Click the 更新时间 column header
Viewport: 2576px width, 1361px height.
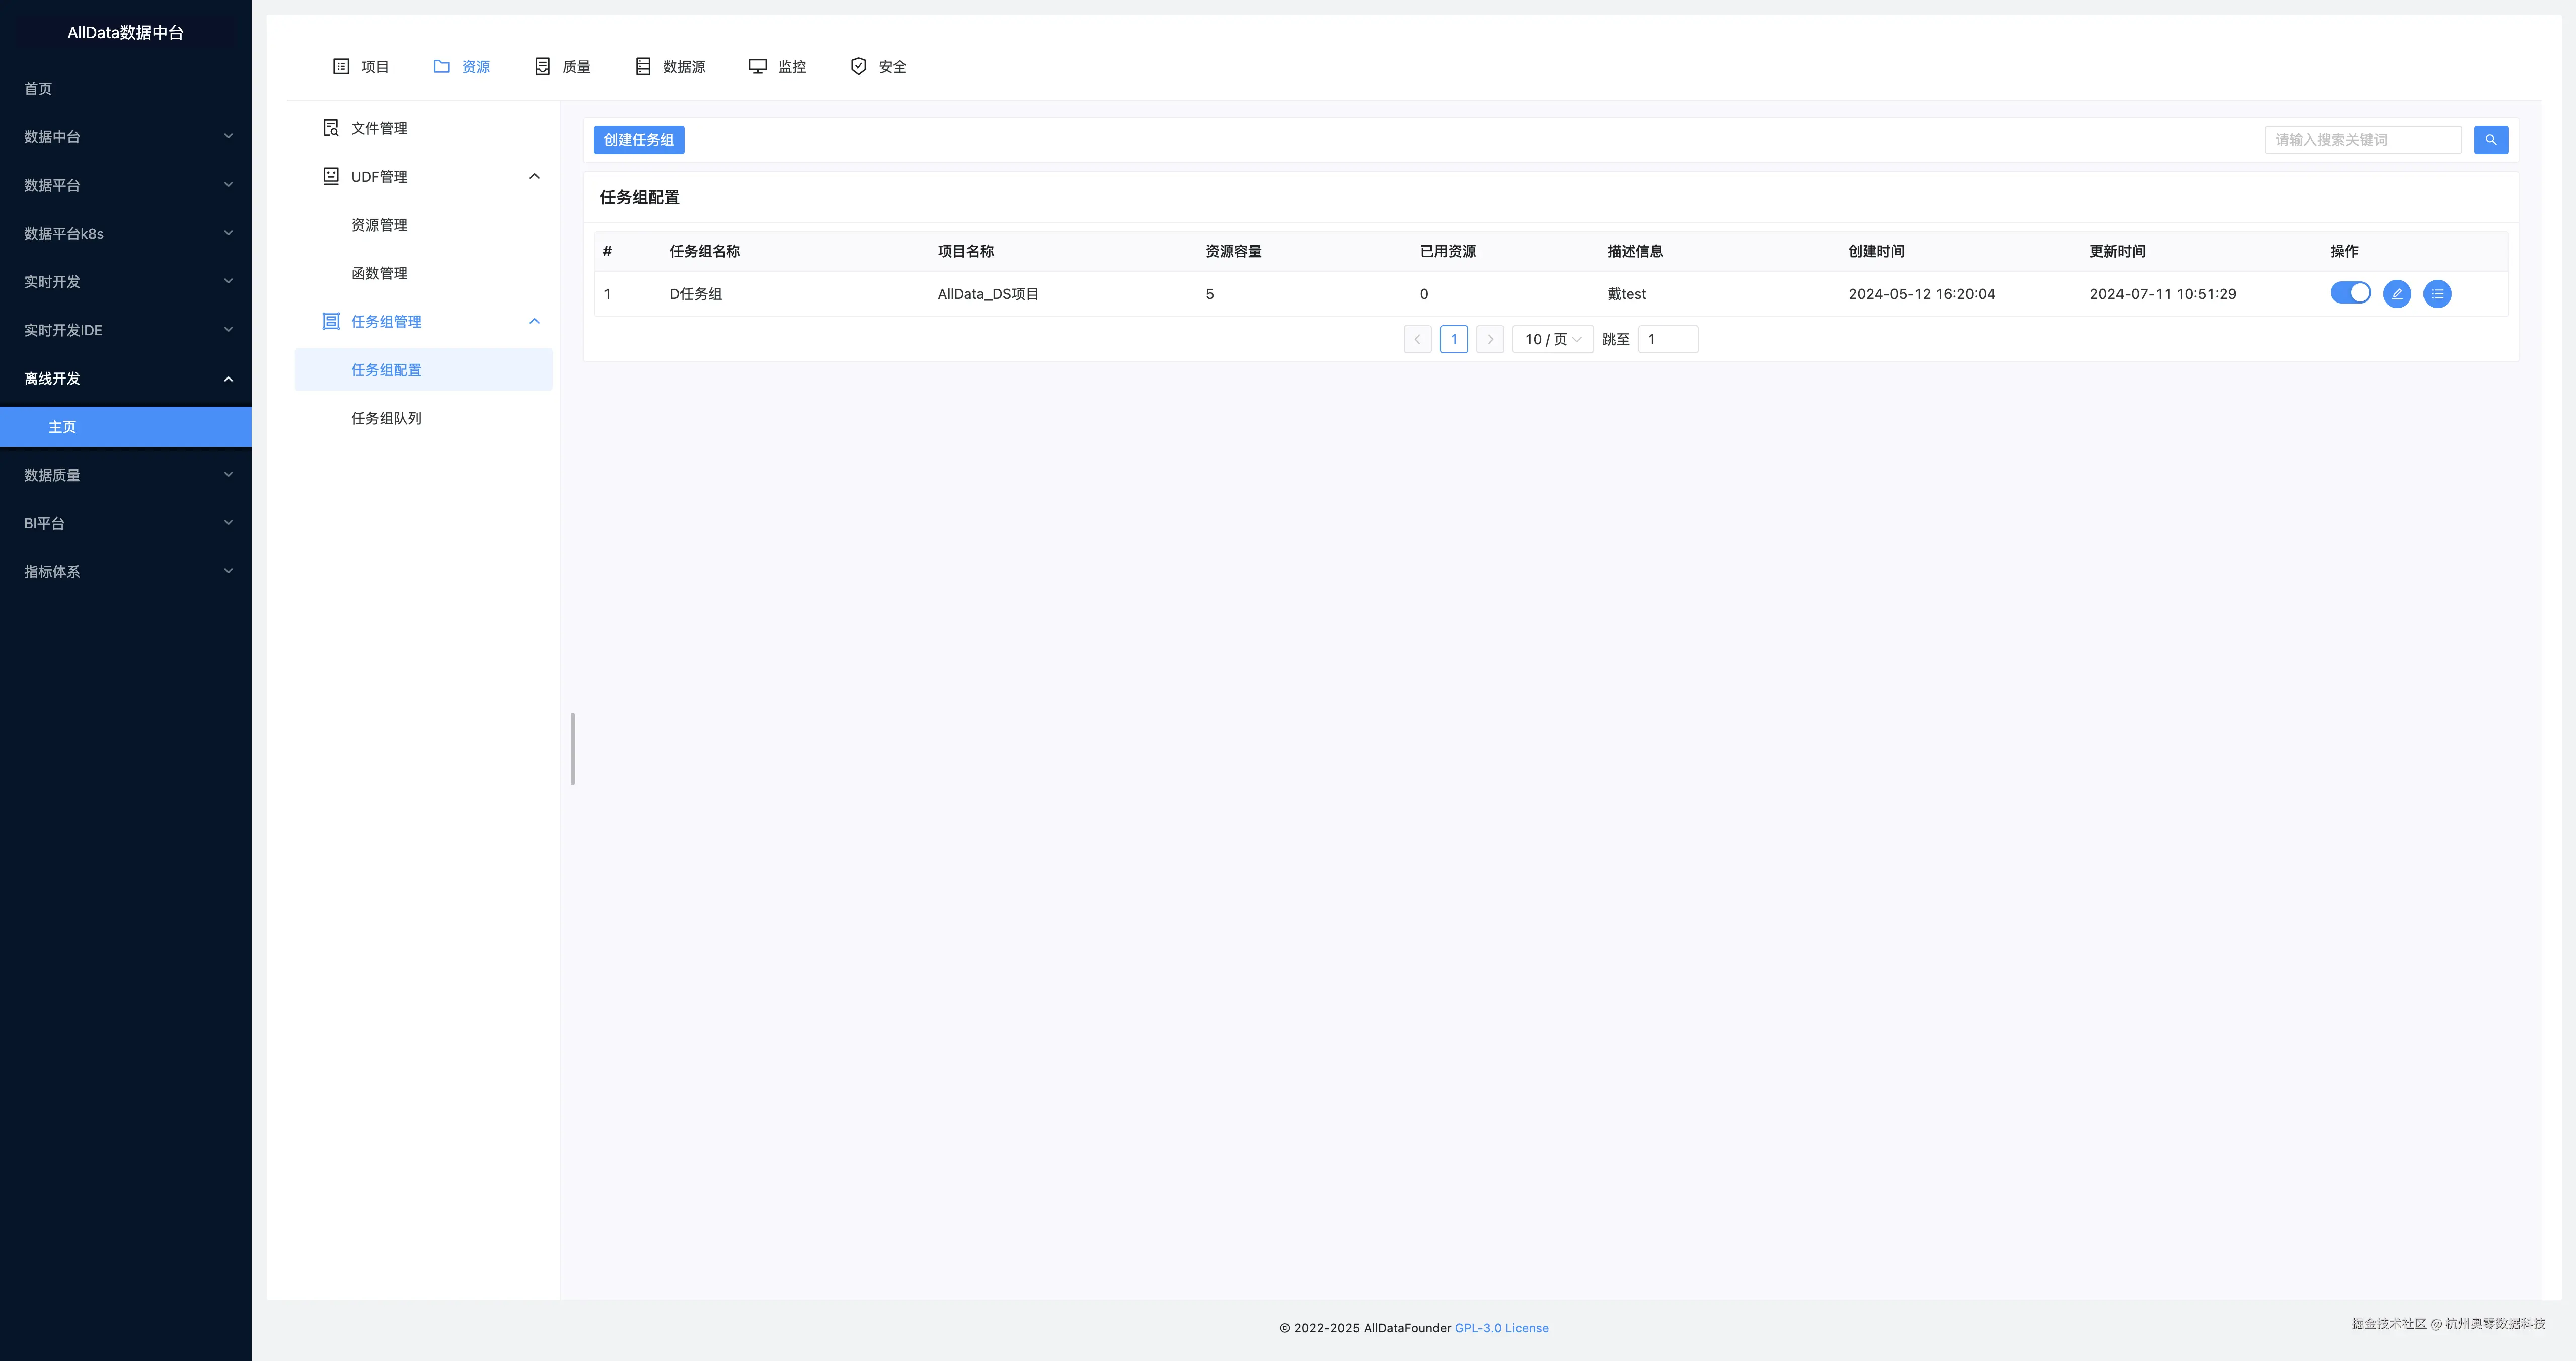2117,251
